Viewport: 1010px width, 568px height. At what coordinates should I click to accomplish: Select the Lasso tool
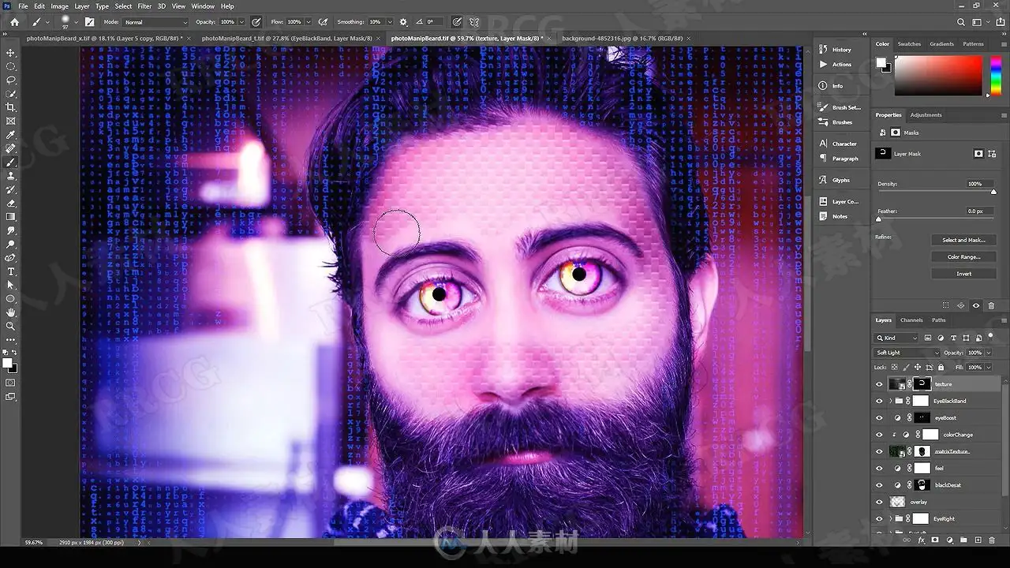[11, 80]
